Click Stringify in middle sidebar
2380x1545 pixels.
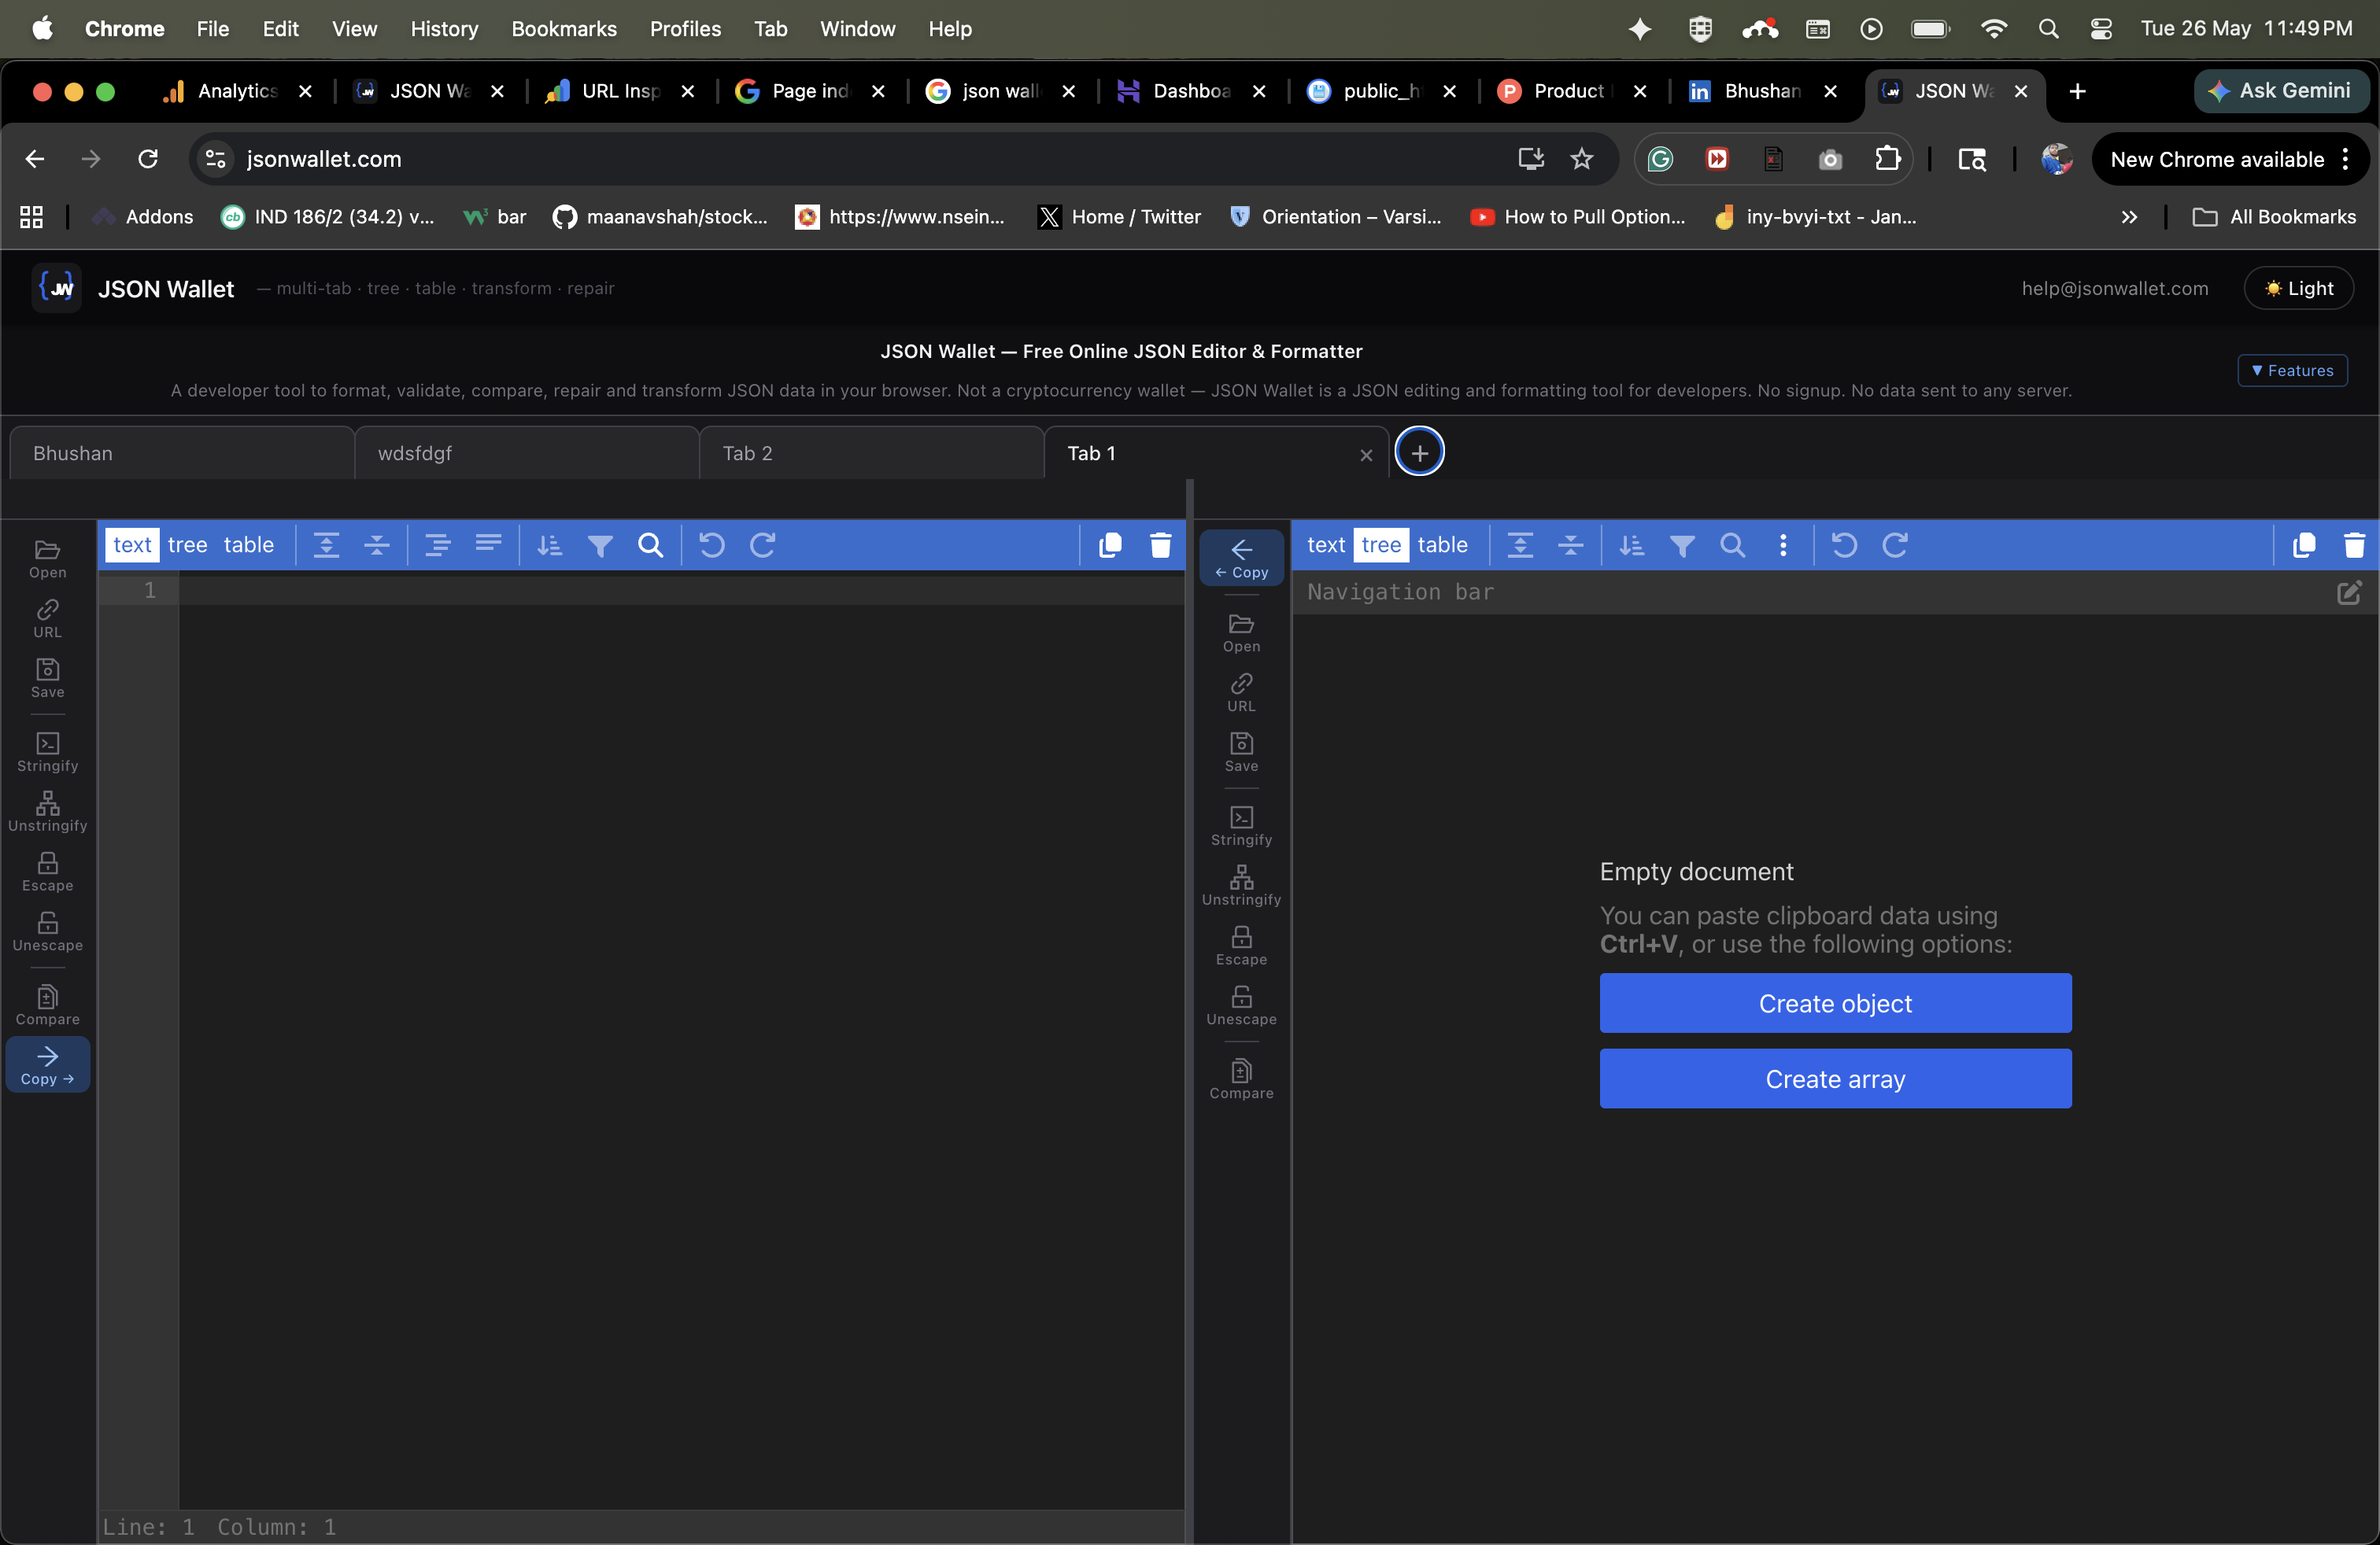[1241, 827]
